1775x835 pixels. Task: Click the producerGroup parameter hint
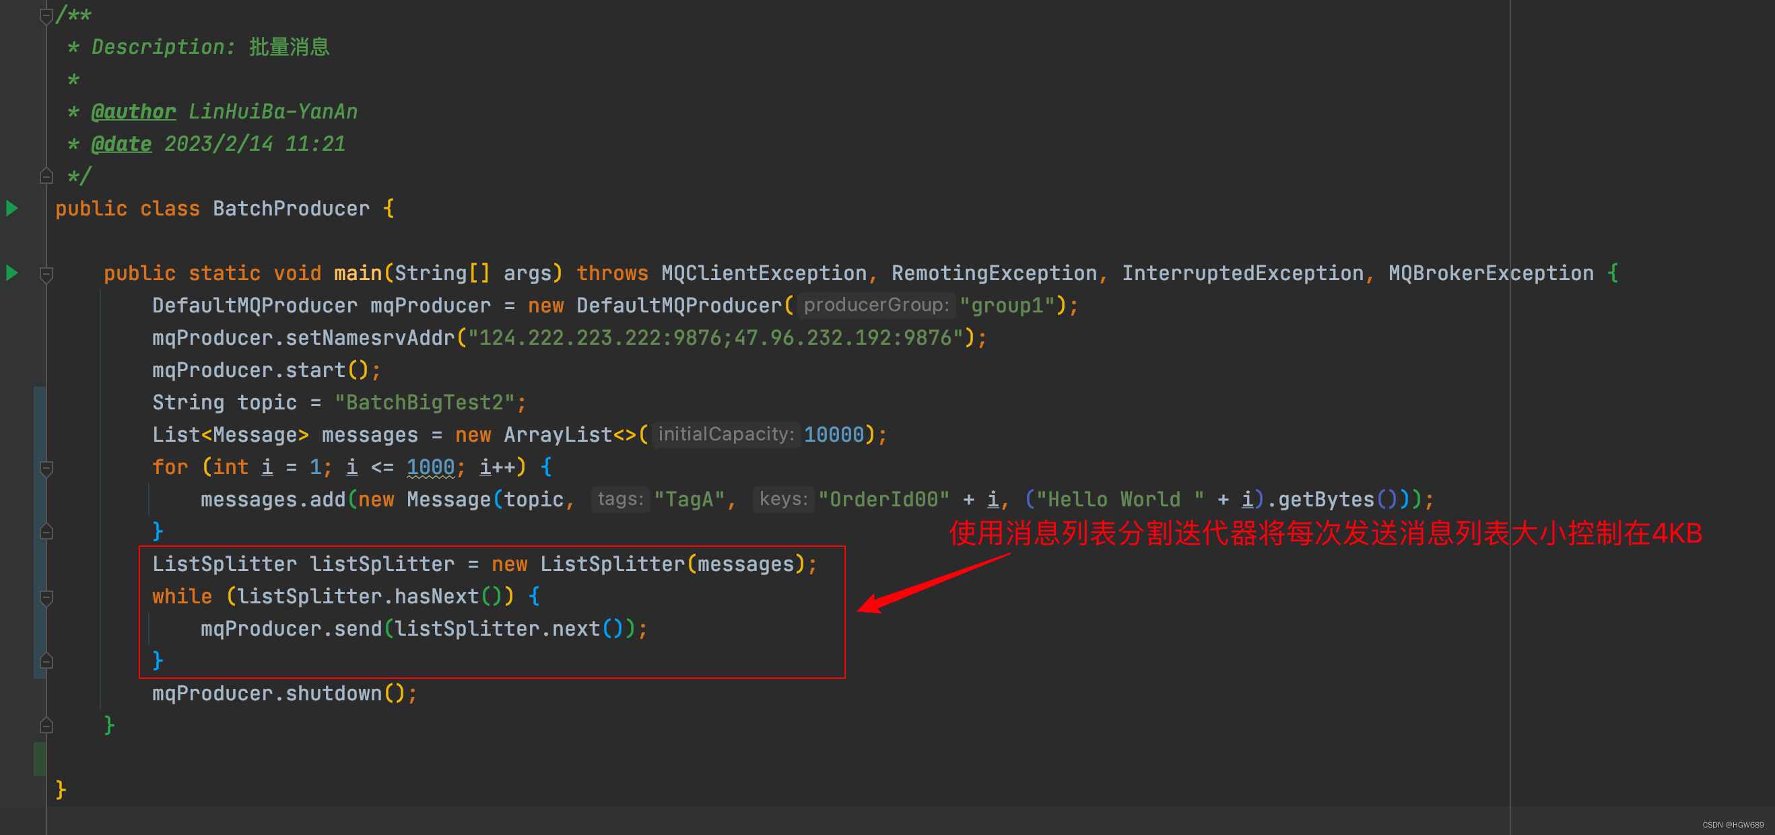click(877, 305)
